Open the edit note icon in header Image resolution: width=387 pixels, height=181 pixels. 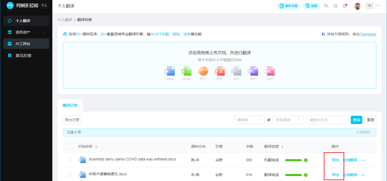[336, 6]
